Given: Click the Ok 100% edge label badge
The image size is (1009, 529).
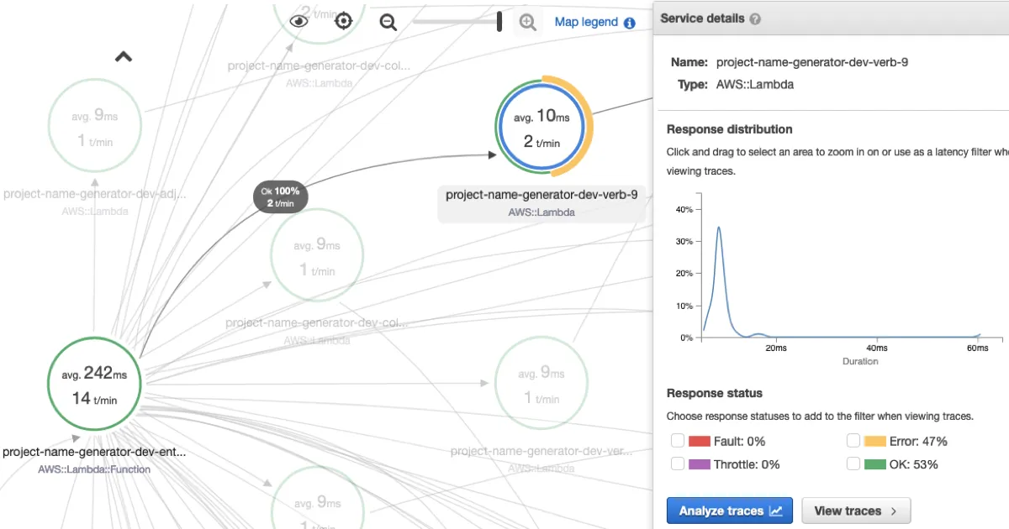Looking at the screenshot, I should pos(282,197).
